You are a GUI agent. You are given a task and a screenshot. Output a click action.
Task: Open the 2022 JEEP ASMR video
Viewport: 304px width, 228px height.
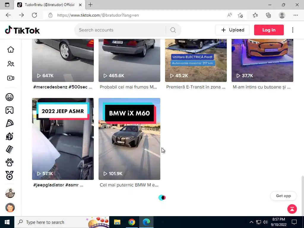click(x=63, y=139)
